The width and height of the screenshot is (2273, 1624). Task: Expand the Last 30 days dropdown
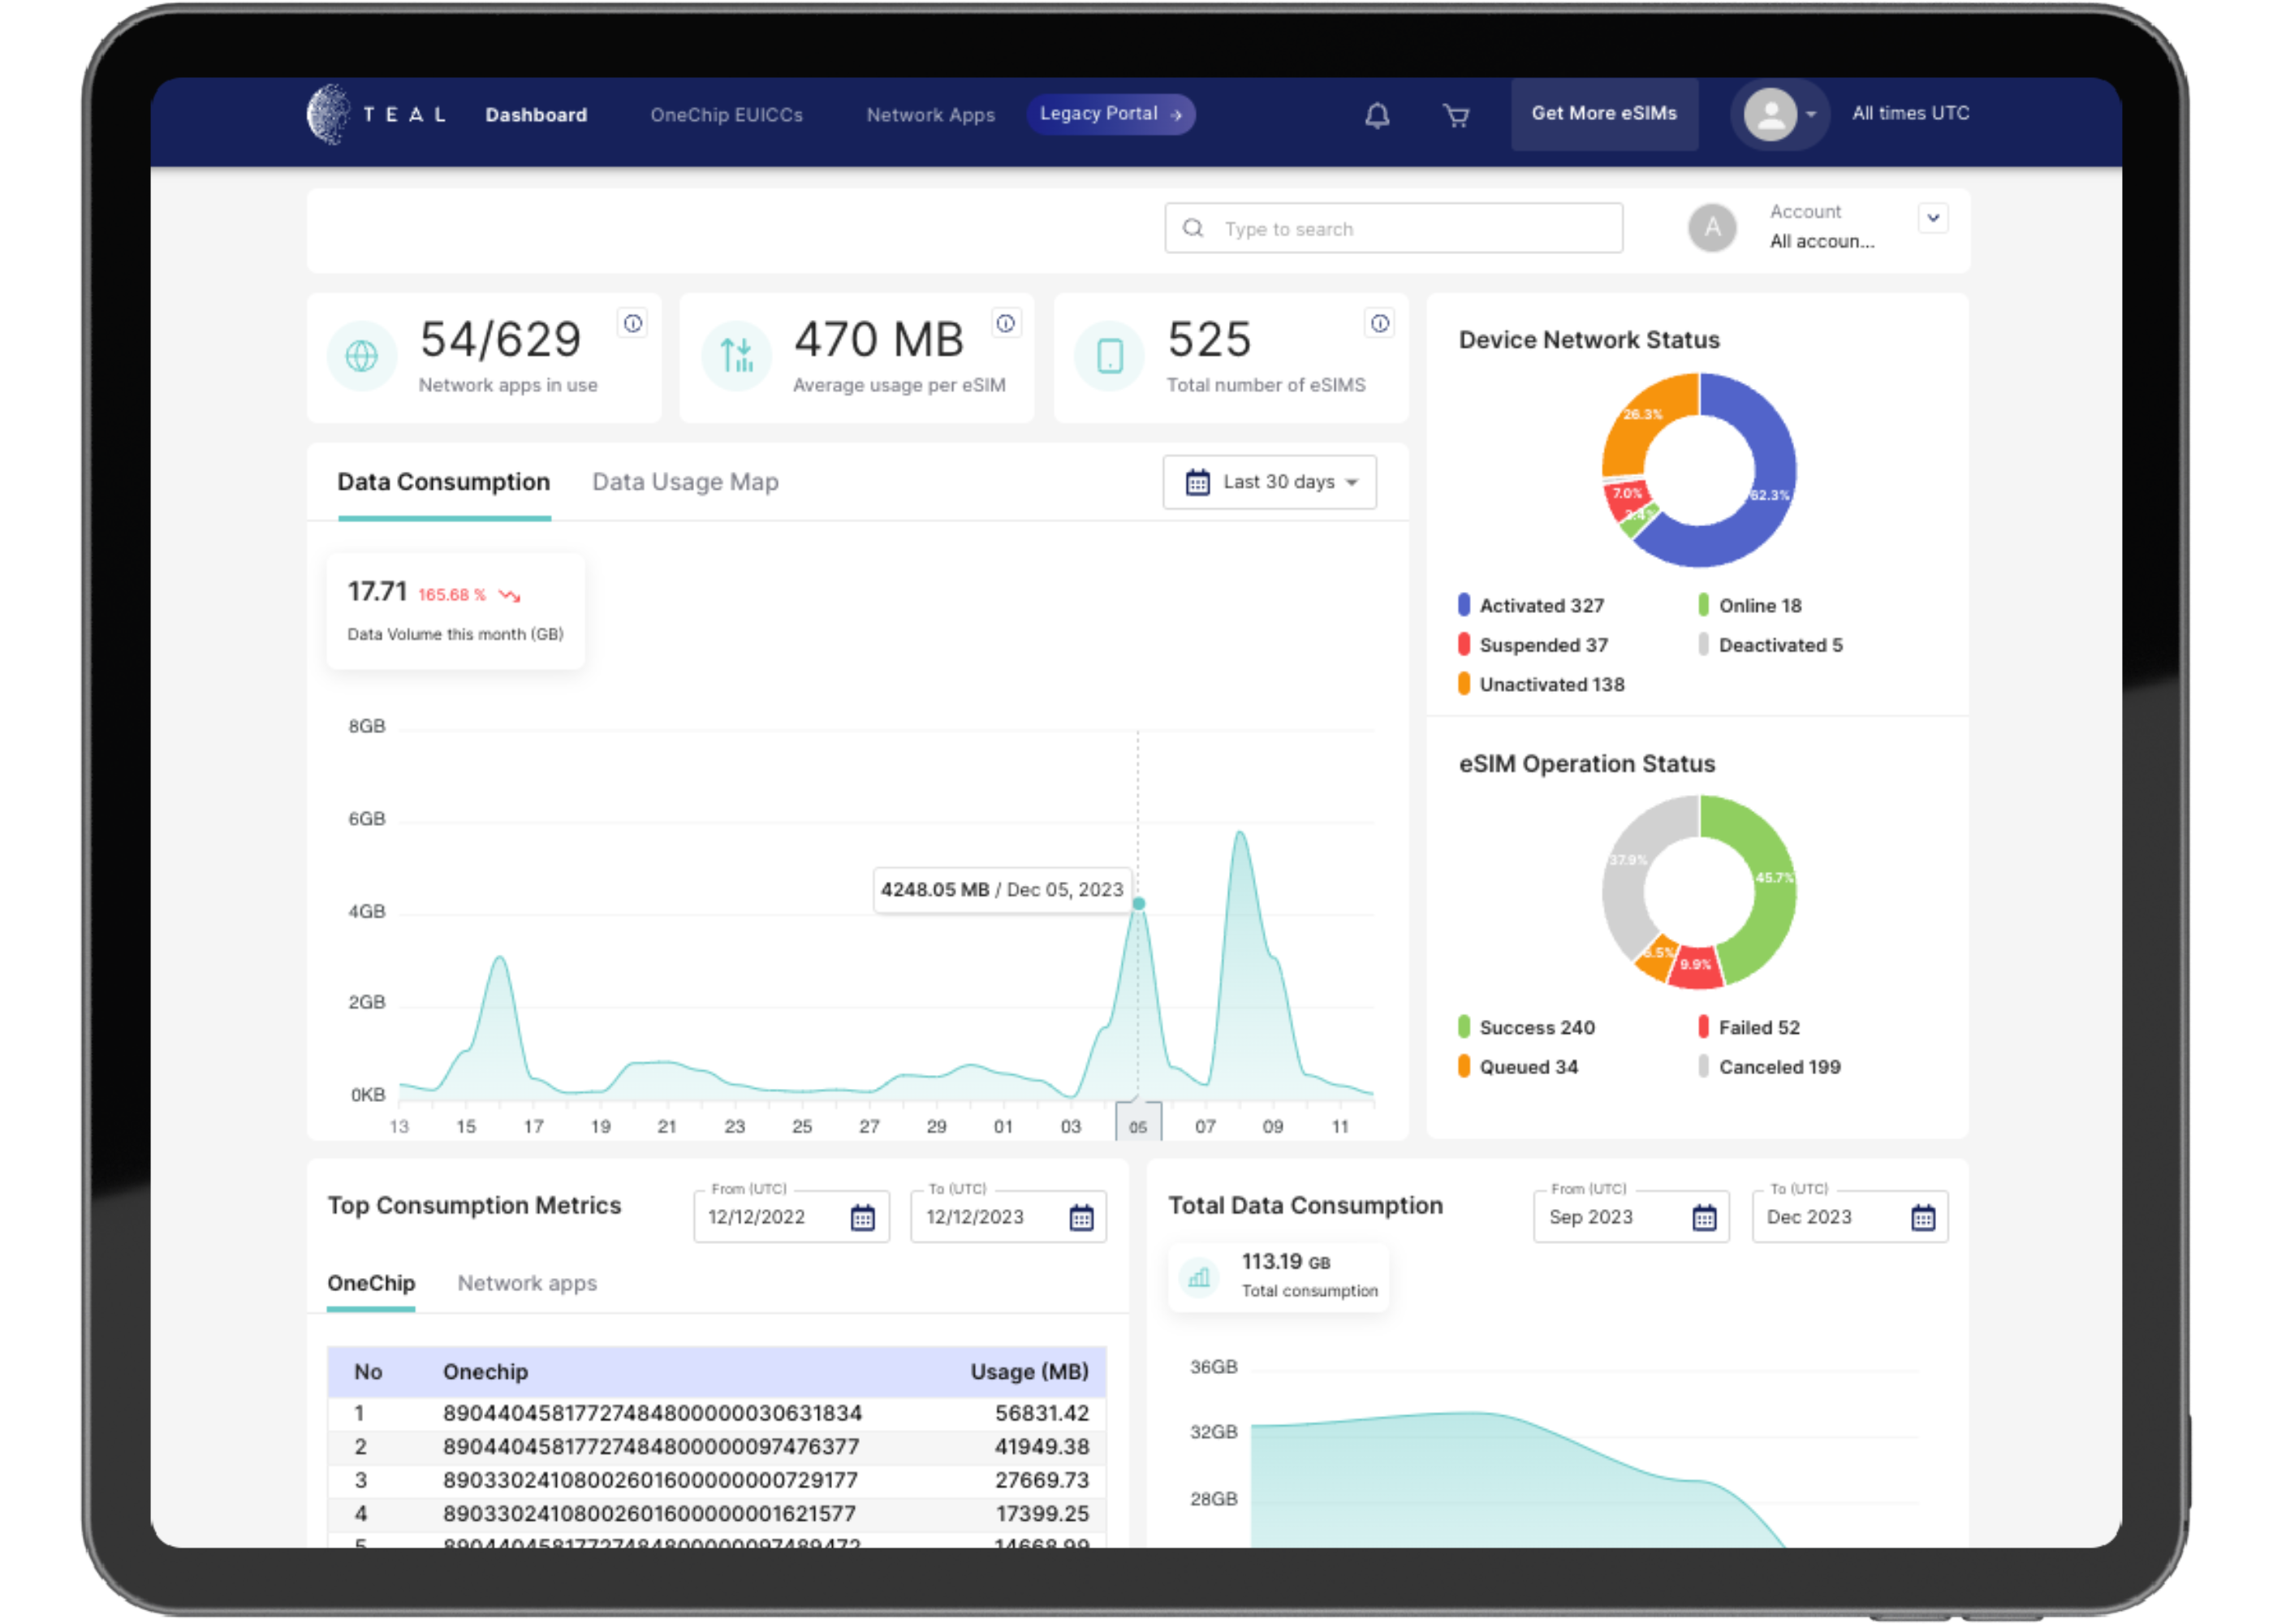pos(1270,482)
